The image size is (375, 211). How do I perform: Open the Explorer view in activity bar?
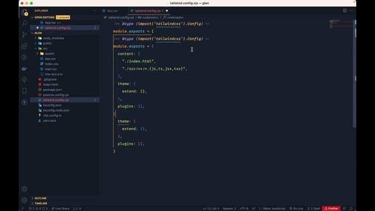pyautogui.click(x=24, y=12)
